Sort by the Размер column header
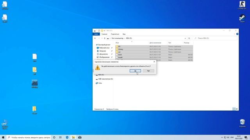 point(188,43)
